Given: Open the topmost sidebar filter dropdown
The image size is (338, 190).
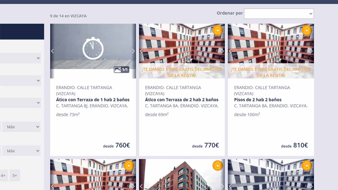Looking at the screenshot, I should pos(20,58).
